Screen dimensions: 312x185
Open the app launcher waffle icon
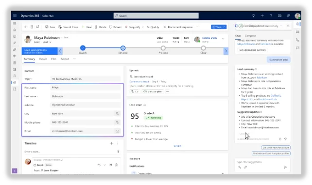pyautogui.click(x=15, y=15)
